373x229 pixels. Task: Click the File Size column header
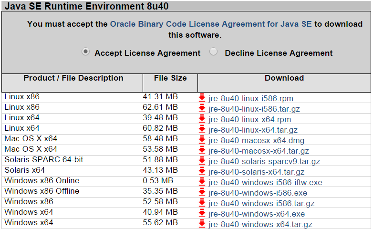[x=170, y=78]
